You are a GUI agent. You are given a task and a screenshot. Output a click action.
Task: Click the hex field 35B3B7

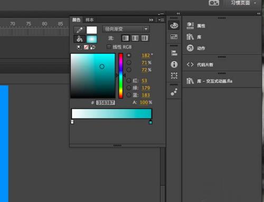coord(106,103)
